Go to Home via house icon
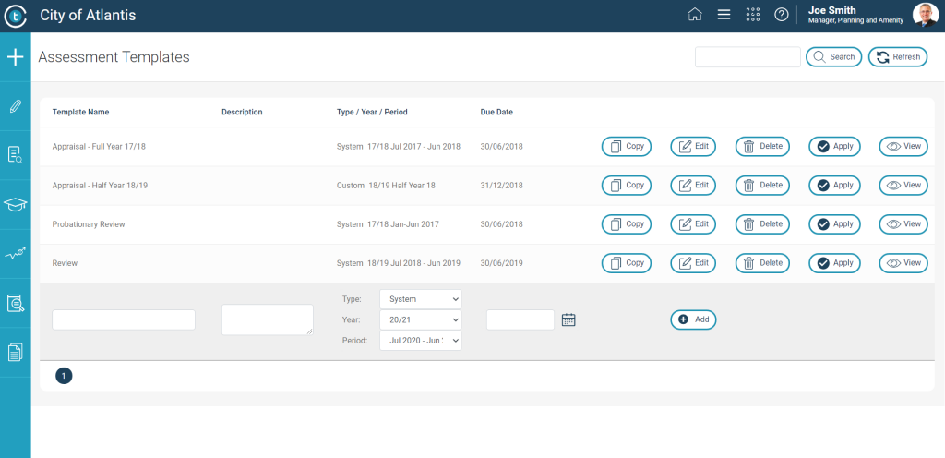 695,15
